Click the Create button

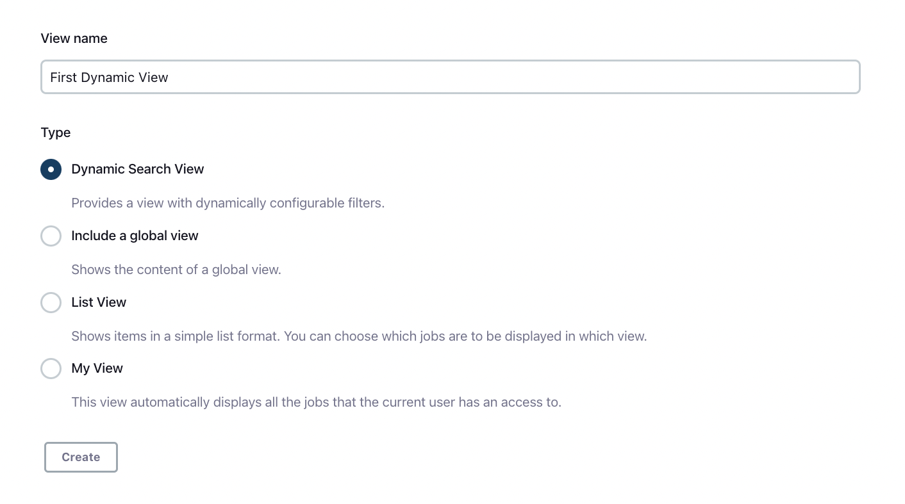[x=81, y=457]
